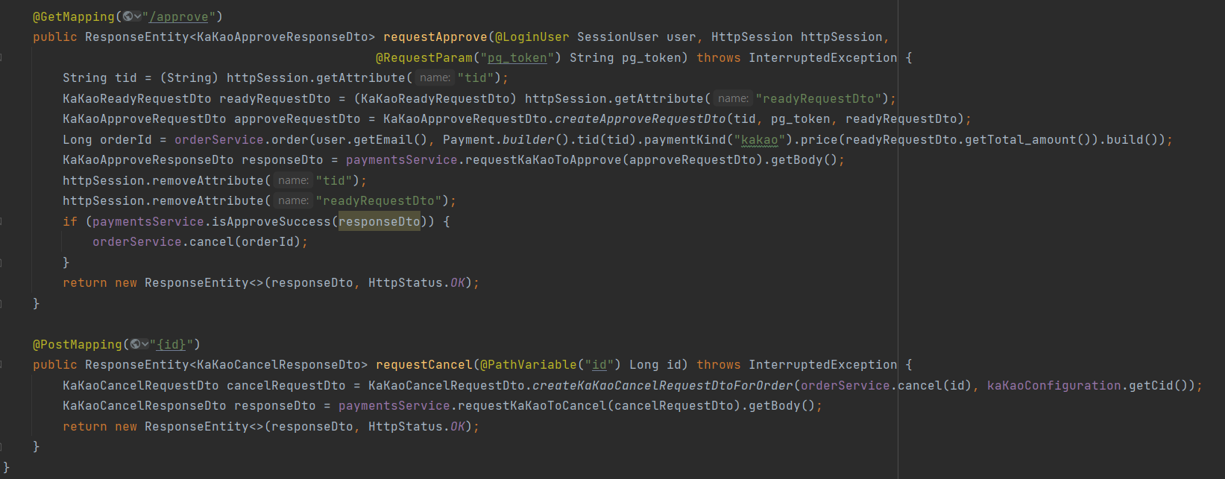Click InterruptedException on the requestApprove signature

[x=823, y=57]
